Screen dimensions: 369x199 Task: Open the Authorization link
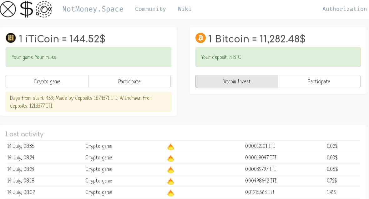tap(345, 9)
